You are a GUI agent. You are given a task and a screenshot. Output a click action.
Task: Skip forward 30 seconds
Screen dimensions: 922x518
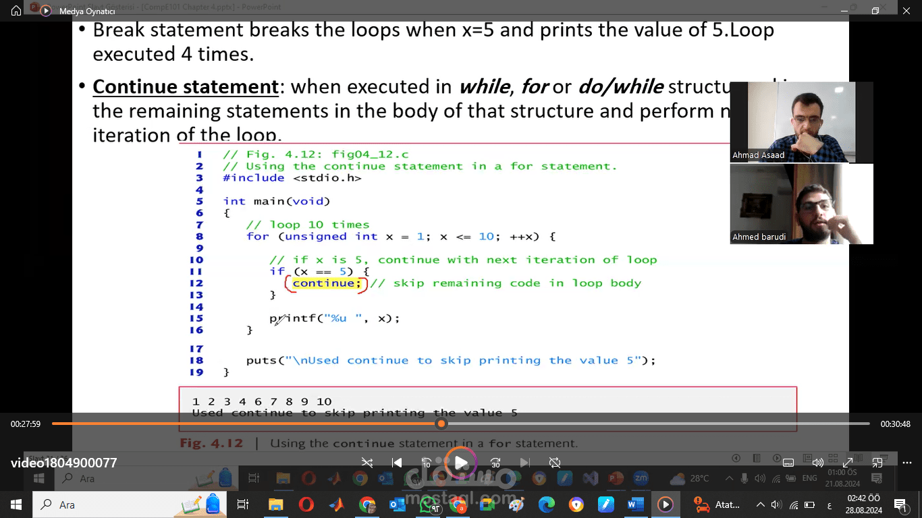pos(495,463)
